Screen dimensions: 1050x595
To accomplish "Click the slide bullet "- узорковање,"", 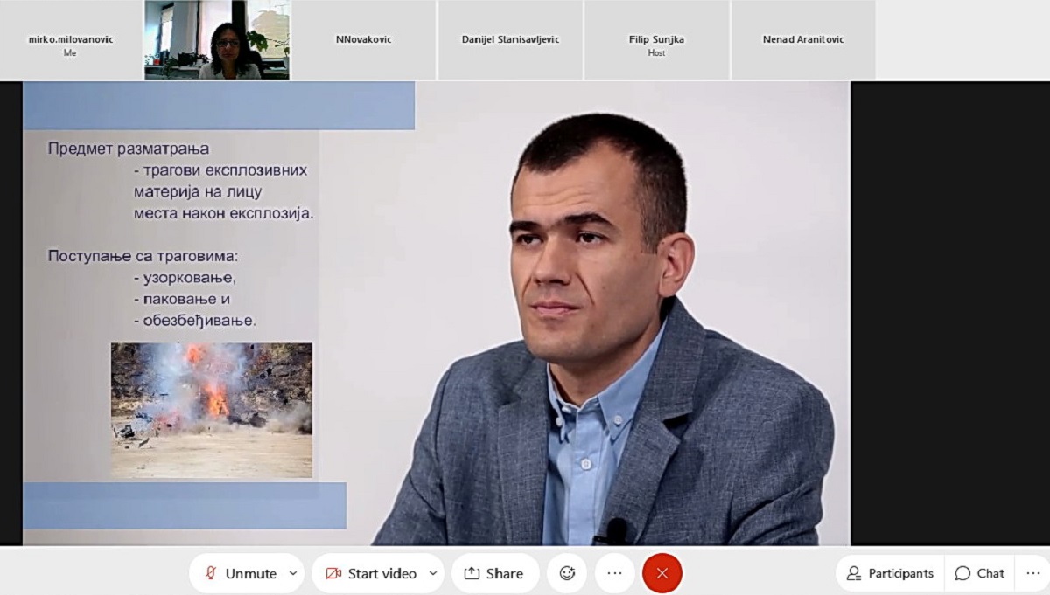I will (185, 278).
